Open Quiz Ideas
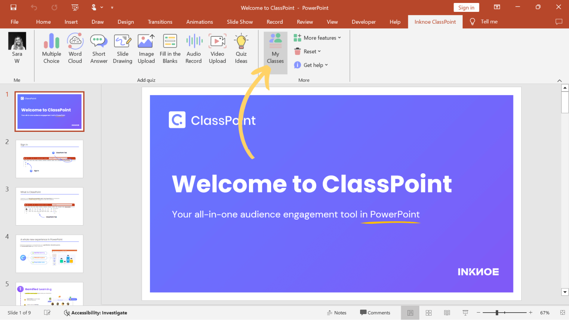This screenshot has height=320, width=569. point(241,48)
